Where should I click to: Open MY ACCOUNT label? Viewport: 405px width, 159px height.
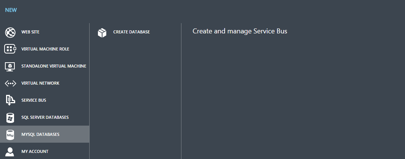pyautogui.click(x=35, y=151)
